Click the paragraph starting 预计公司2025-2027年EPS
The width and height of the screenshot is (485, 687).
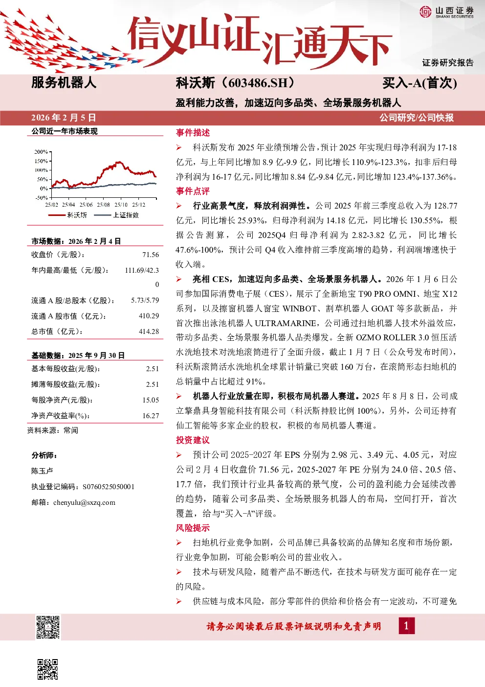point(316,484)
